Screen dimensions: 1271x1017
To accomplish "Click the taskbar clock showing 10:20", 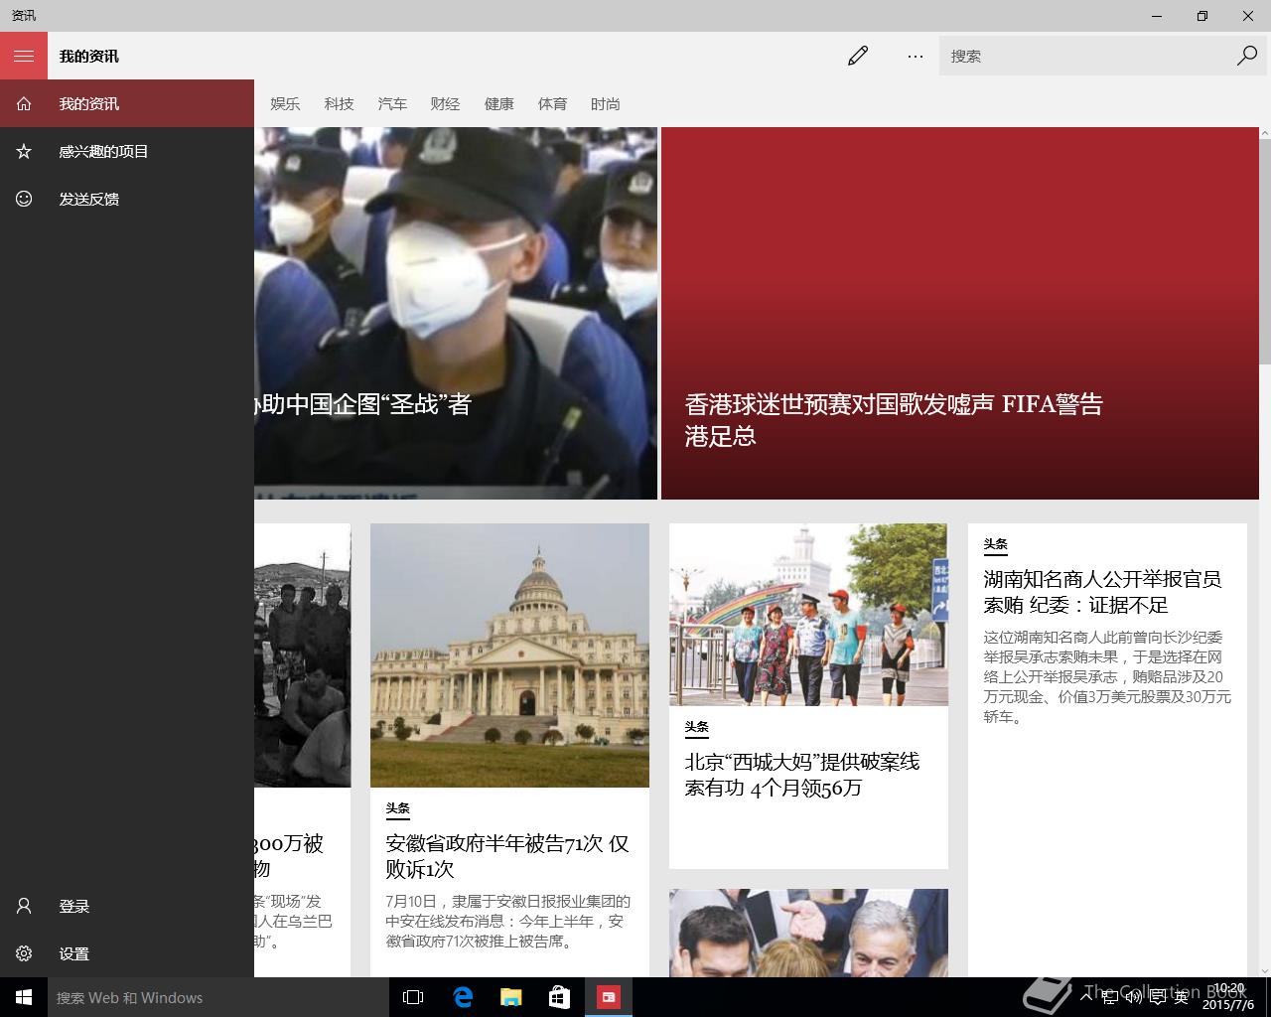I will (x=1228, y=997).
